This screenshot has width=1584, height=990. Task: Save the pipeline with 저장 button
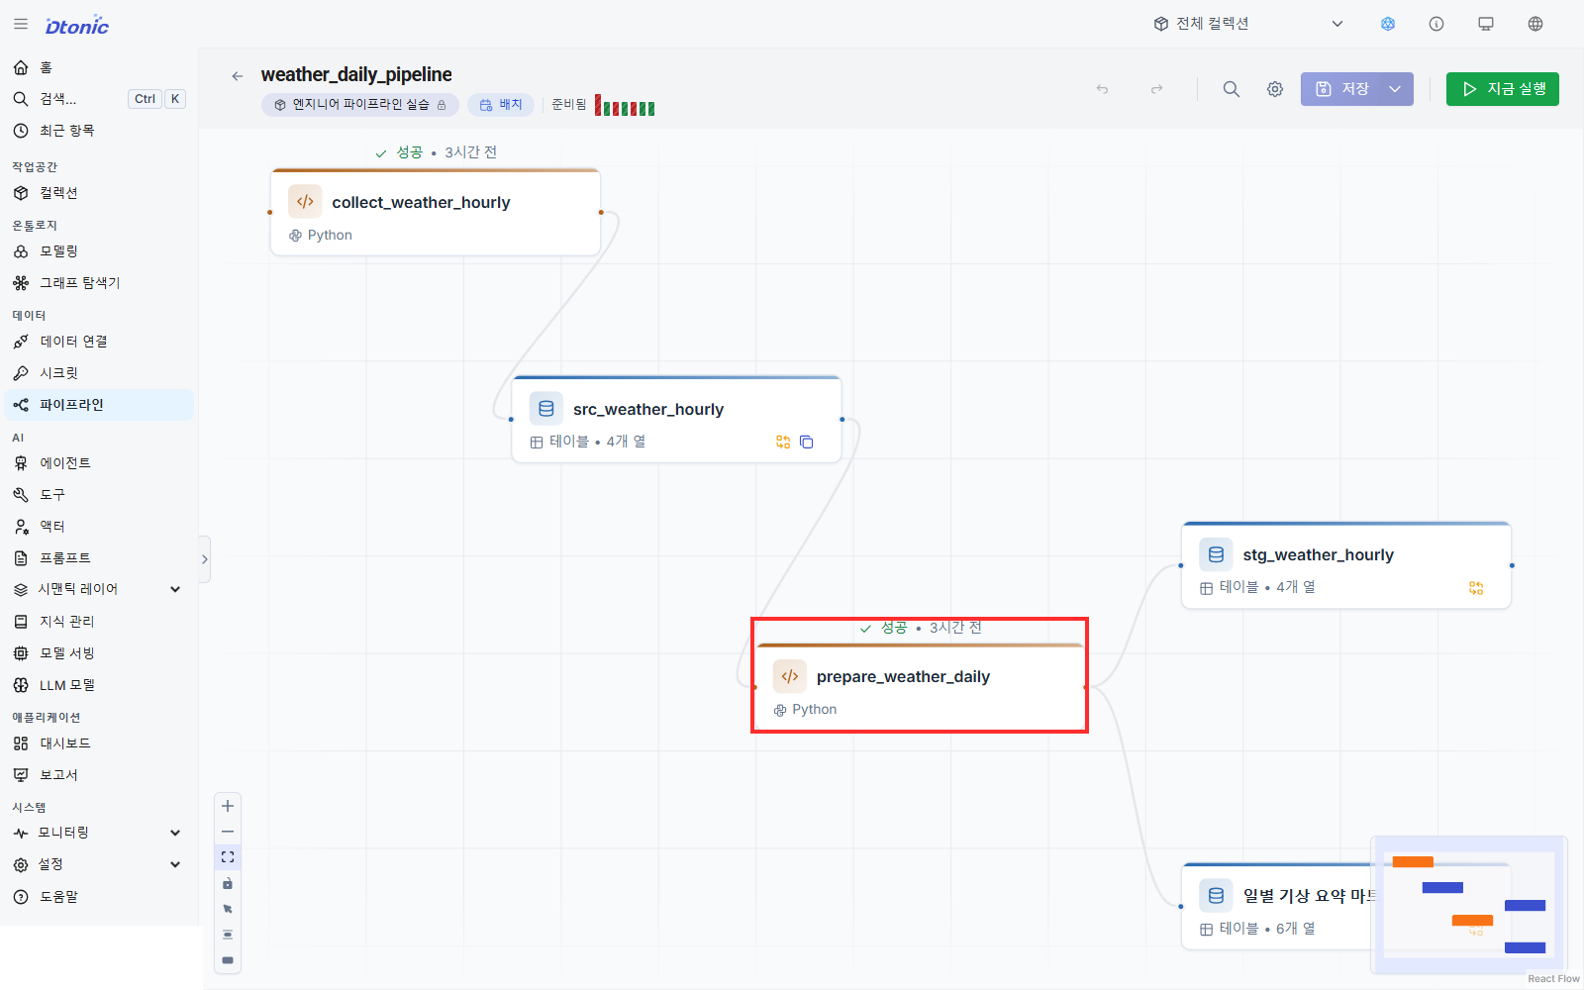(1341, 89)
